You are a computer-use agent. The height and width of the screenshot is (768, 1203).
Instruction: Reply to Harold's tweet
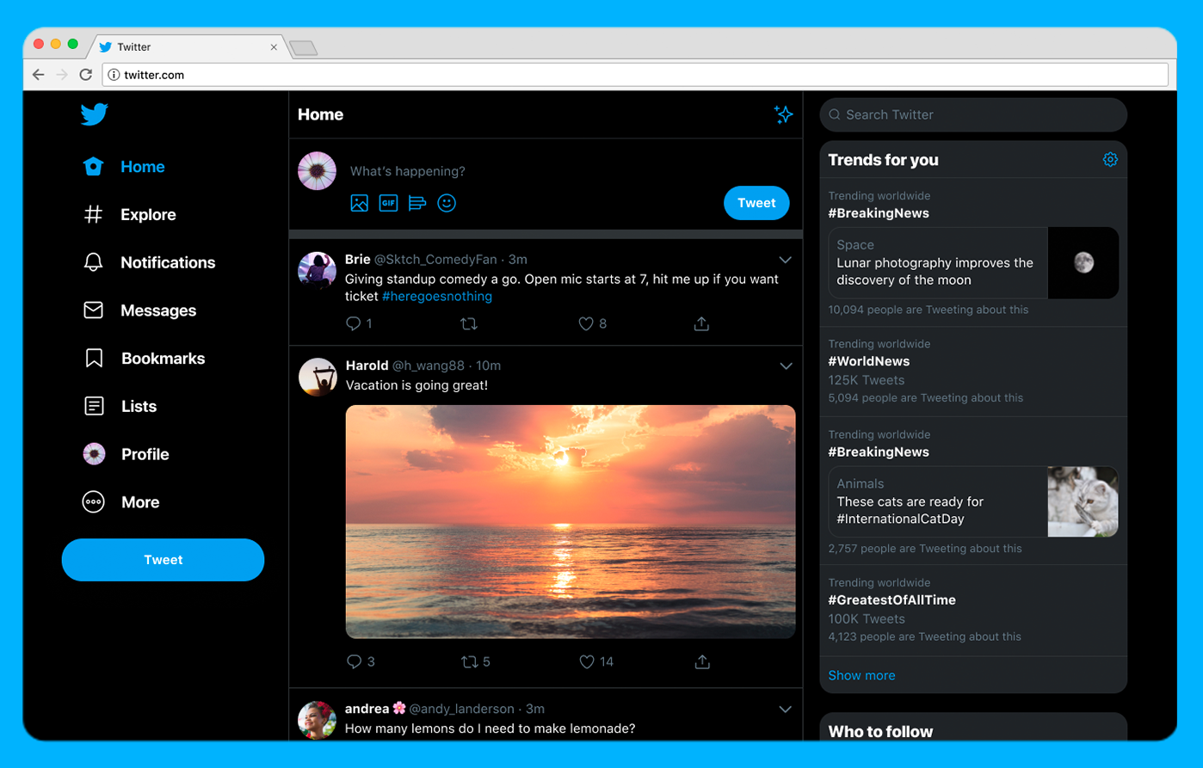[354, 661]
